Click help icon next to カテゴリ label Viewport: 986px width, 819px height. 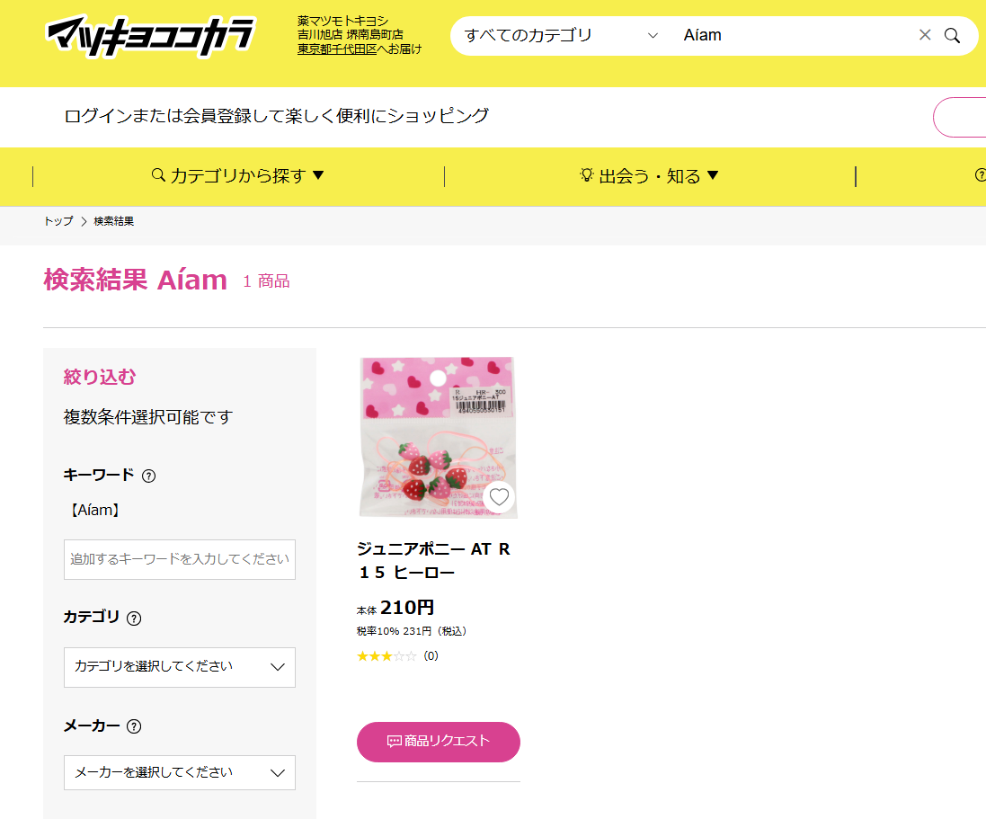[x=134, y=619]
